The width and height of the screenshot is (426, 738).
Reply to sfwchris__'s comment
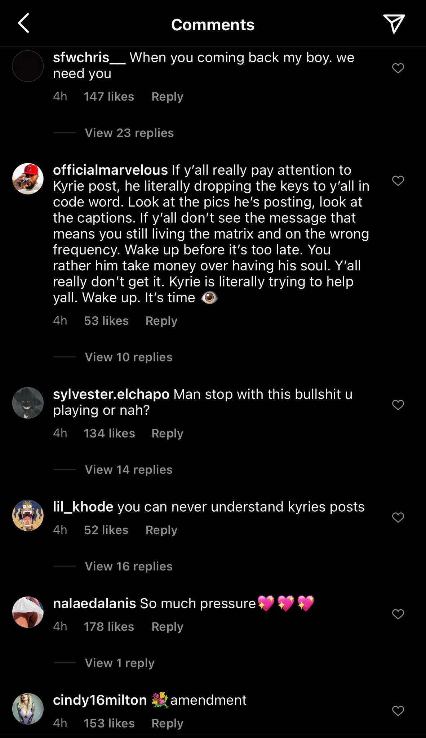[167, 97]
